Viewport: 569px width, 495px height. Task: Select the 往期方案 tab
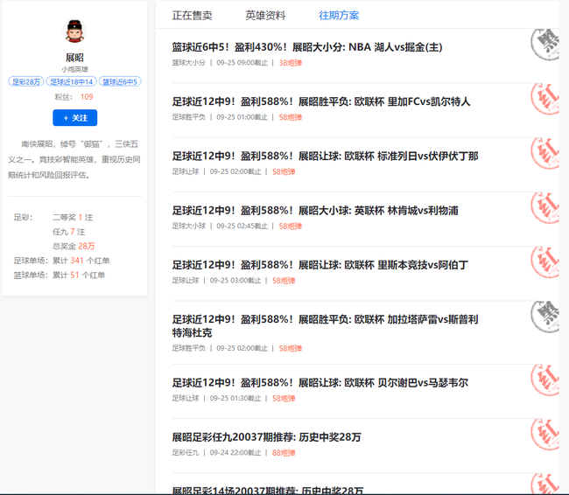(x=339, y=15)
